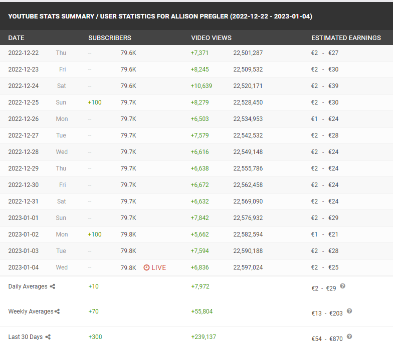Click +100 subscribers on 2022-12-25 row
Image resolution: width=393 pixels, height=349 pixels.
(x=95, y=102)
